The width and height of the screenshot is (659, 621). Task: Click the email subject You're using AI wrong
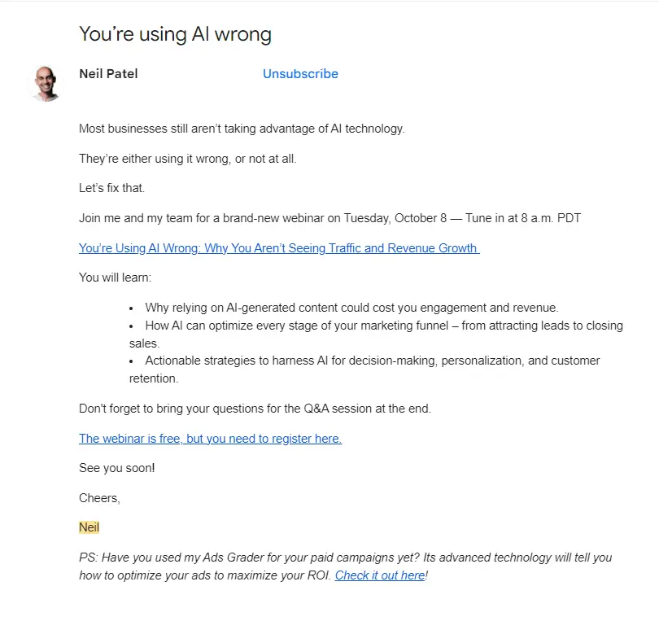click(175, 34)
